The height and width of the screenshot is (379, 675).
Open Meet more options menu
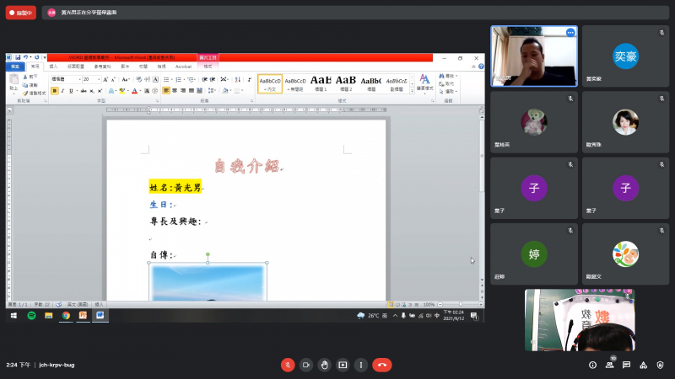click(361, 365)
